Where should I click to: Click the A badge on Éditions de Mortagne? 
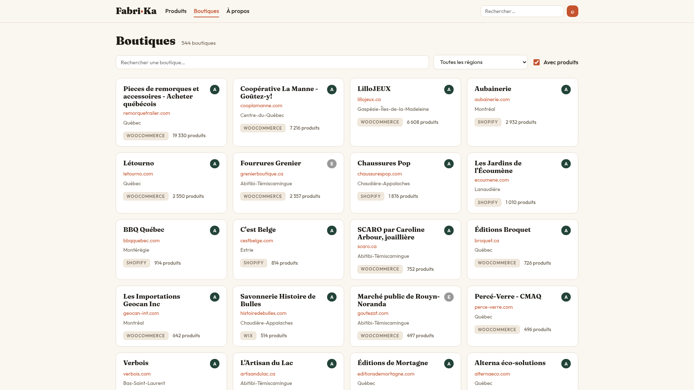tap(449, 364)
